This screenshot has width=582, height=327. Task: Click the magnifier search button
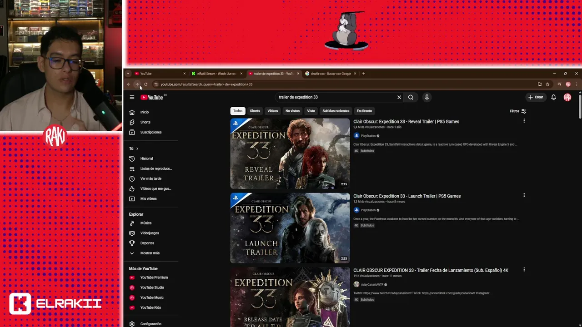coord(411,97)
